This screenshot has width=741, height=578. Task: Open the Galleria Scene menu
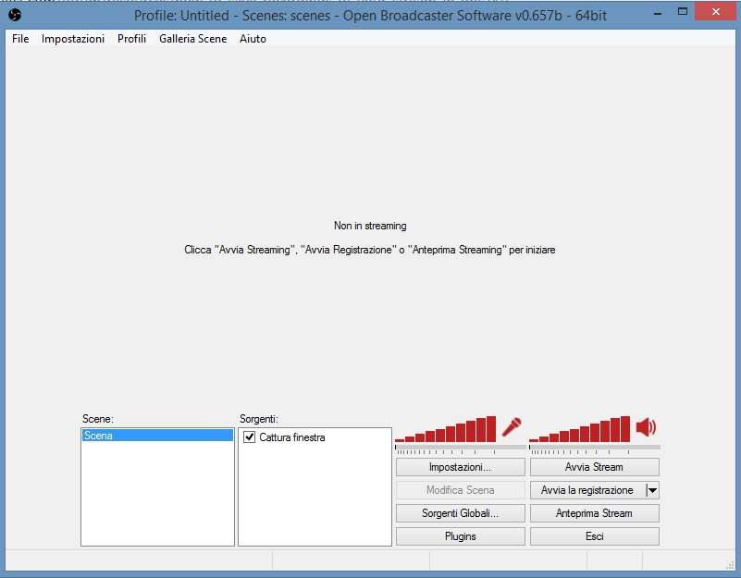coord(192,39)
